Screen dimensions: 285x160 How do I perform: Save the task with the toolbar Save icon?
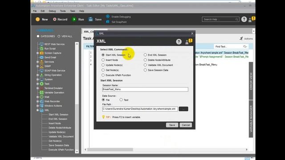90,19
